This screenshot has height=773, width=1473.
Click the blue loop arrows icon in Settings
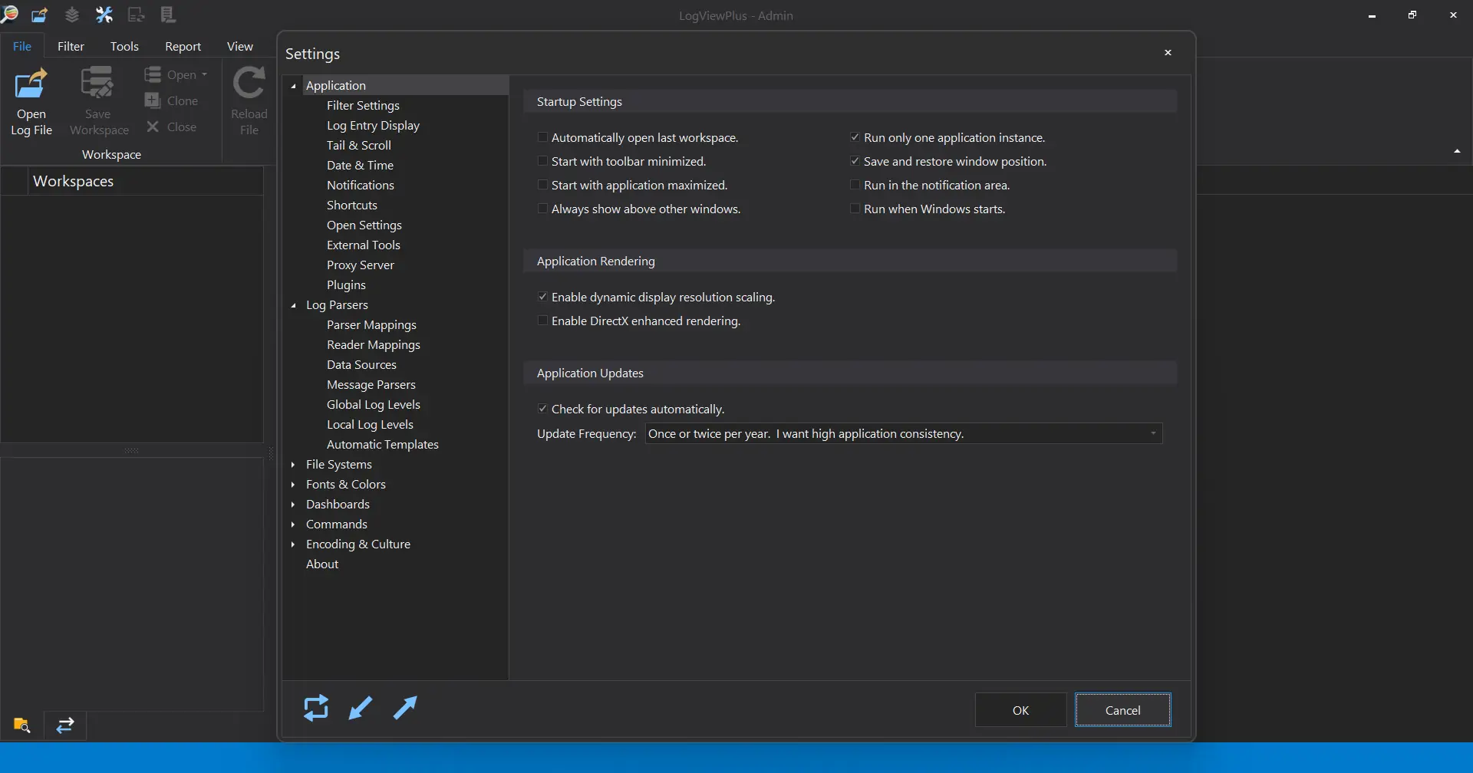[x=316, y=708]
